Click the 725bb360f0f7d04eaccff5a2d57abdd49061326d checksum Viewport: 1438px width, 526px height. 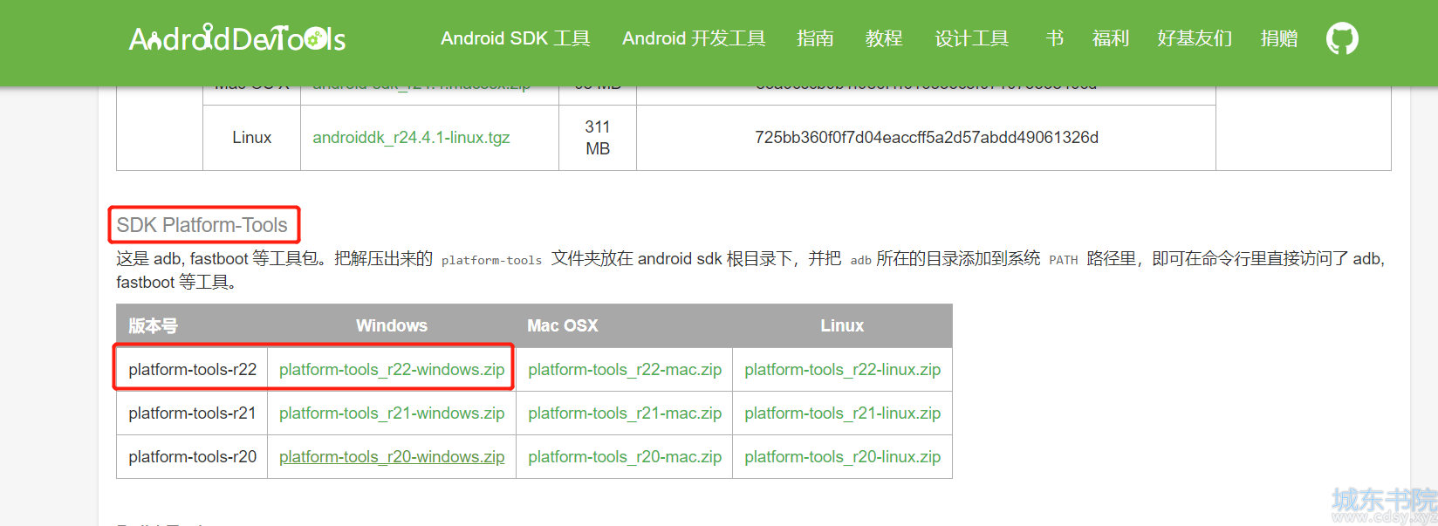(927, 138)
